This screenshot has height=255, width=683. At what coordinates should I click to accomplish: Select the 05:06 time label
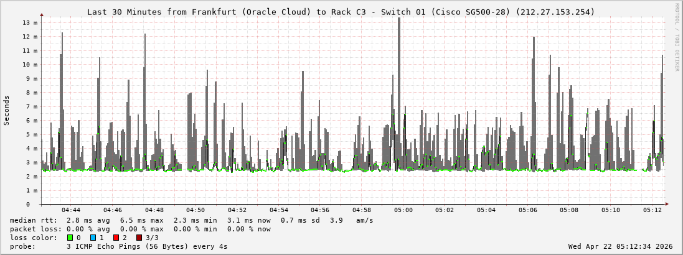528,210
